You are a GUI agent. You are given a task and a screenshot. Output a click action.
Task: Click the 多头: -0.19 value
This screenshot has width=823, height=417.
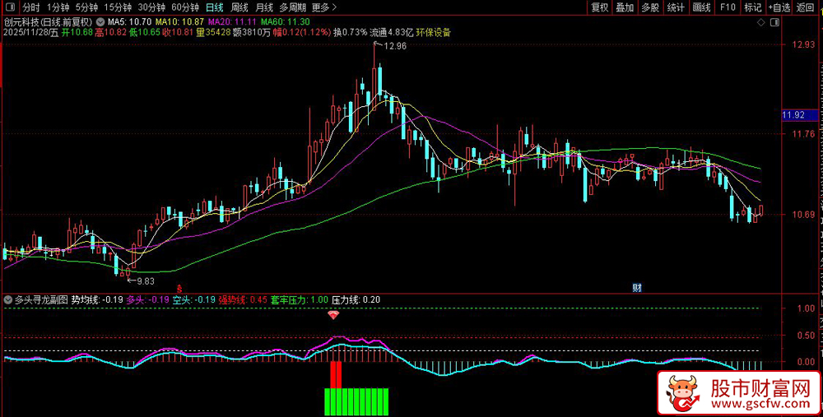point(148,300)
